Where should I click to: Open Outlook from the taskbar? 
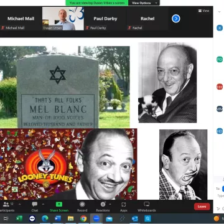pos(135,218)
